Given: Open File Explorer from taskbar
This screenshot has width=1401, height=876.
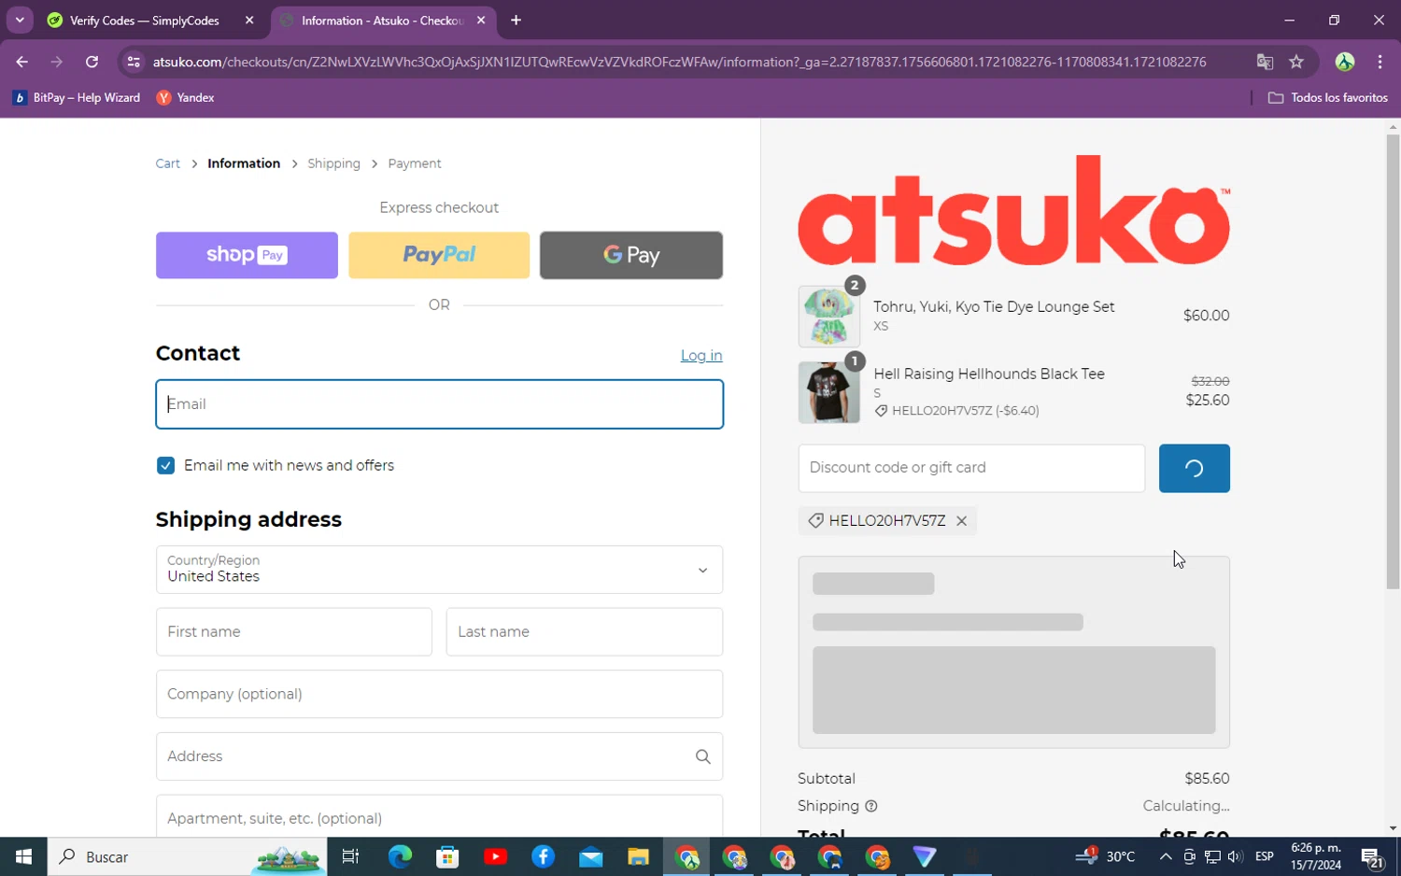Looking at the screenshot, I should point(638,856).
